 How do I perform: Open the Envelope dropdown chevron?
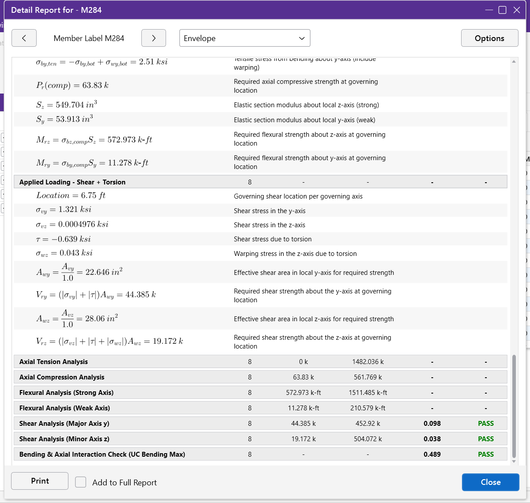coord(302,38)
